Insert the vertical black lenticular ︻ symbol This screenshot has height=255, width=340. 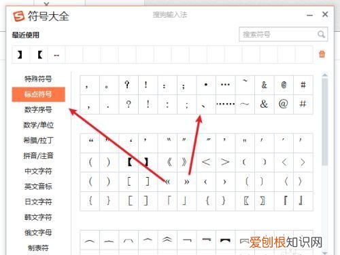225,240
